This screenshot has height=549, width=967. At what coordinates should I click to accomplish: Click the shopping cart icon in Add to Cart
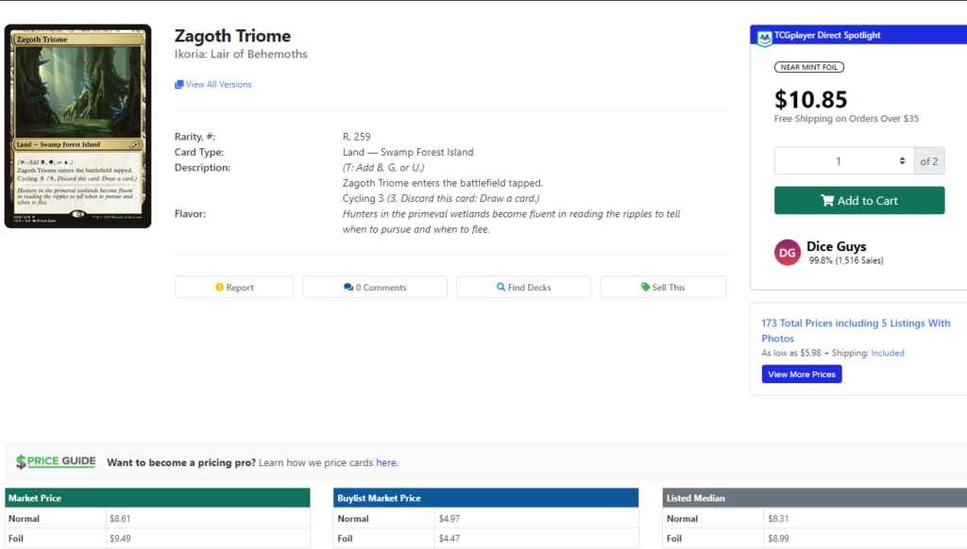(x=827, y=201)
